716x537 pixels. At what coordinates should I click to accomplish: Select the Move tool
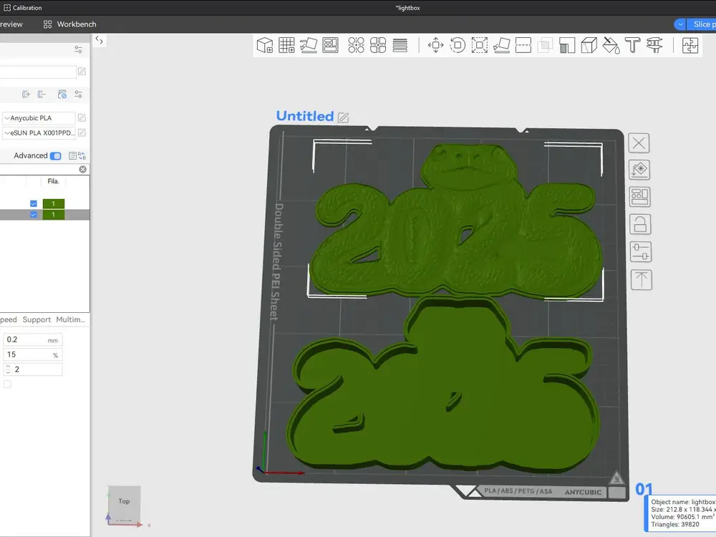[x=435, y=45]
